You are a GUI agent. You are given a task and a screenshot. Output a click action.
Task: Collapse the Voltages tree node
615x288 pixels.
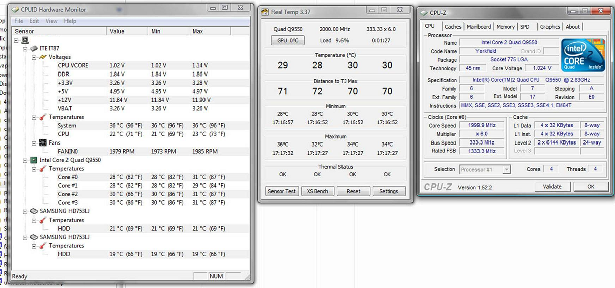(35, 57)
